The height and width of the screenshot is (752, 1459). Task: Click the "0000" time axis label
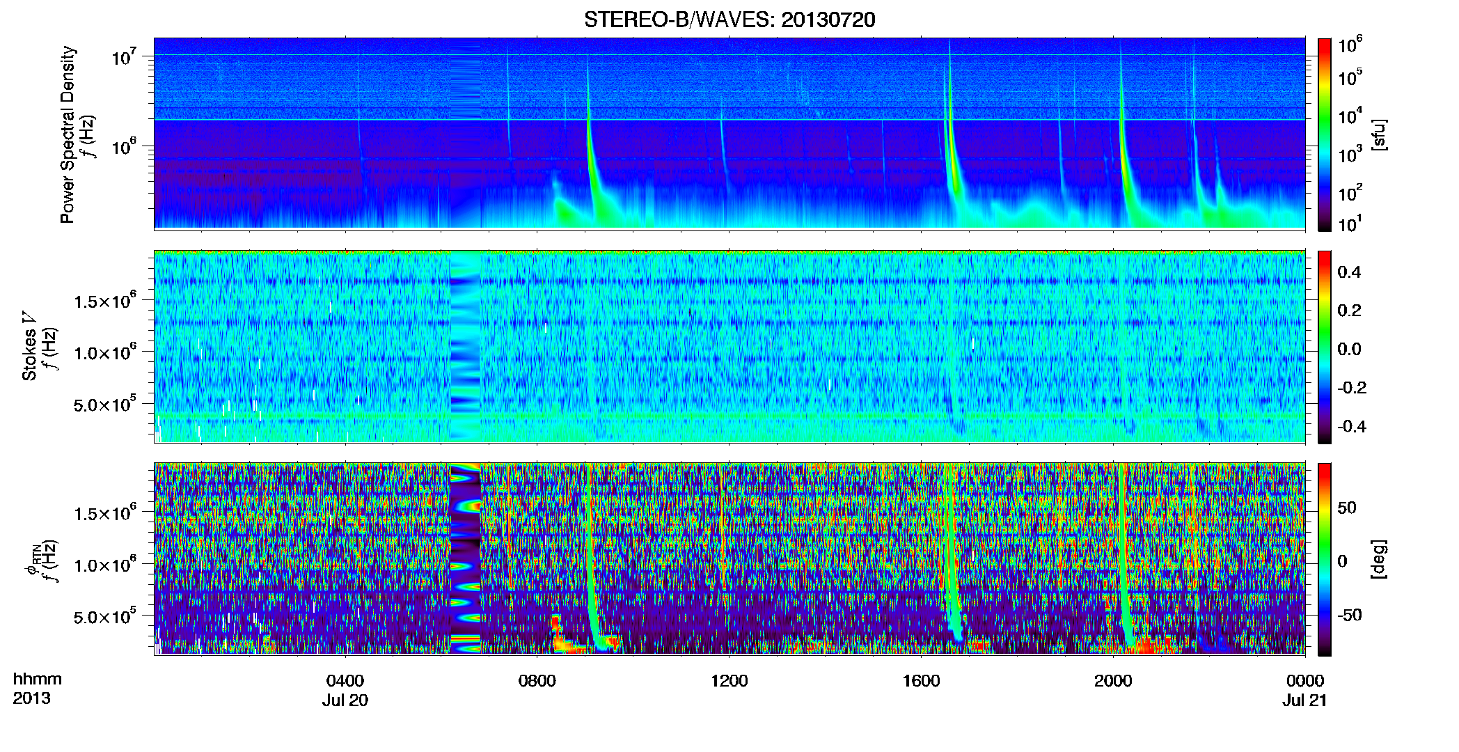1305,680
